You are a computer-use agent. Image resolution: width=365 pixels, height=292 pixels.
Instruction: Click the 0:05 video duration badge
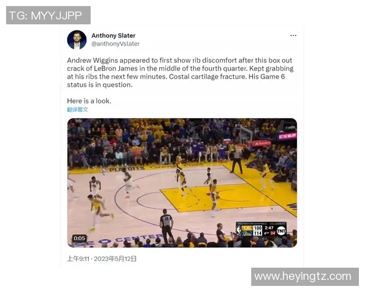coord(79,238)
